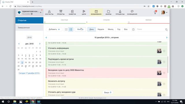Select December 19 in calendar
185x104 pixels.
tap(26, 62)
